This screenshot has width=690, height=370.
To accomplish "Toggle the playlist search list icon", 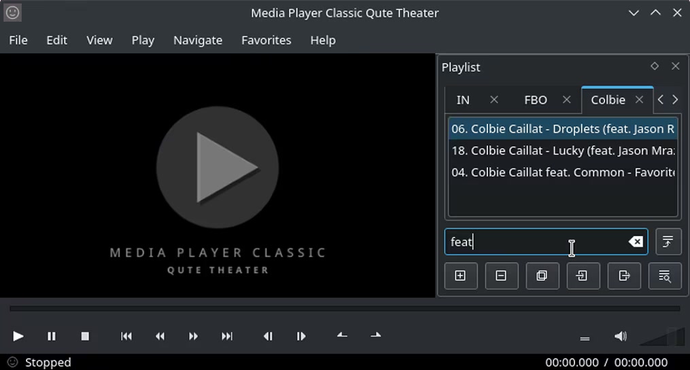I will (665, 276).
